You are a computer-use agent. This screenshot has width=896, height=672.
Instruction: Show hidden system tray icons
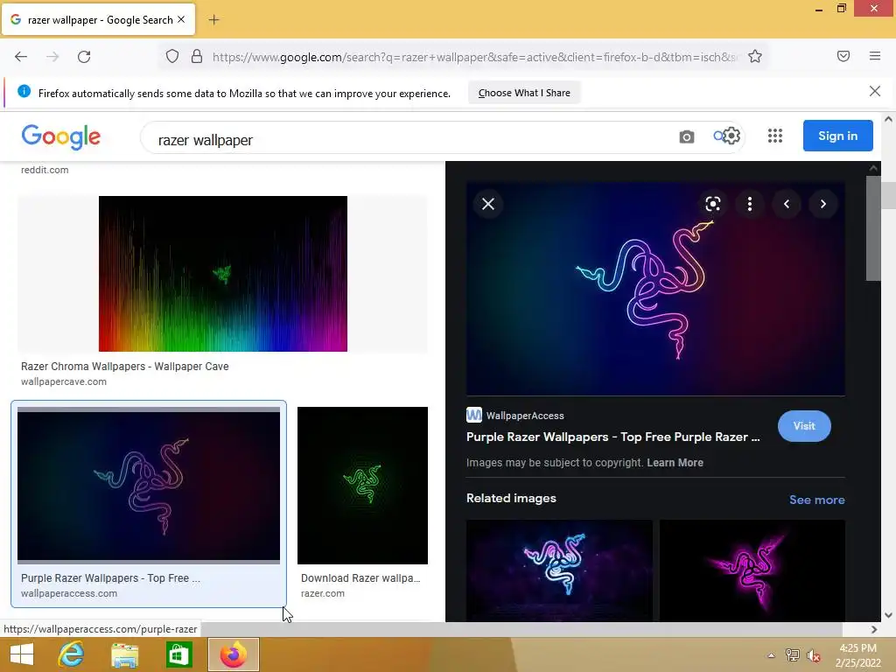[771, 655]
